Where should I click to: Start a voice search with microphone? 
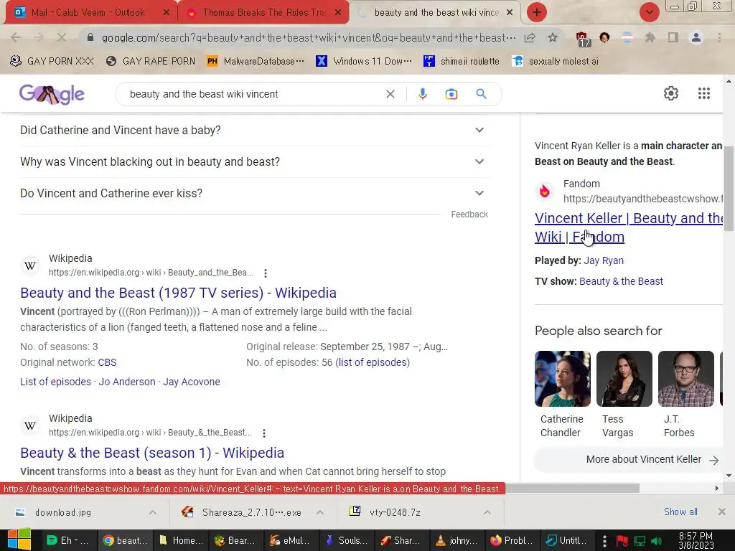click(x=422, y=94)
